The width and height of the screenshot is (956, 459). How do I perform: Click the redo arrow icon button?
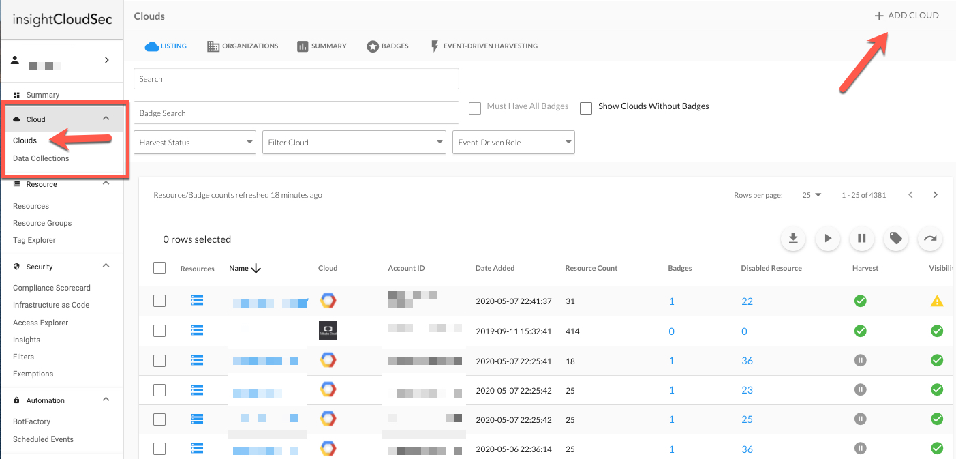930,238
